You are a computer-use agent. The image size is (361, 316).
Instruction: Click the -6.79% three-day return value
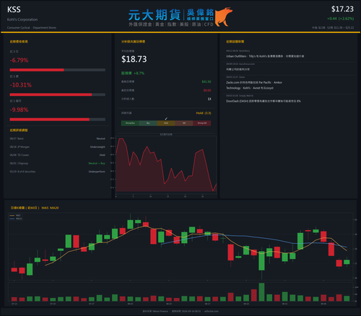tap(19, 60)
